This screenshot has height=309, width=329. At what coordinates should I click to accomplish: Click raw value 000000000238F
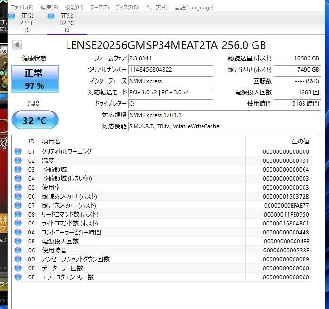286,251
